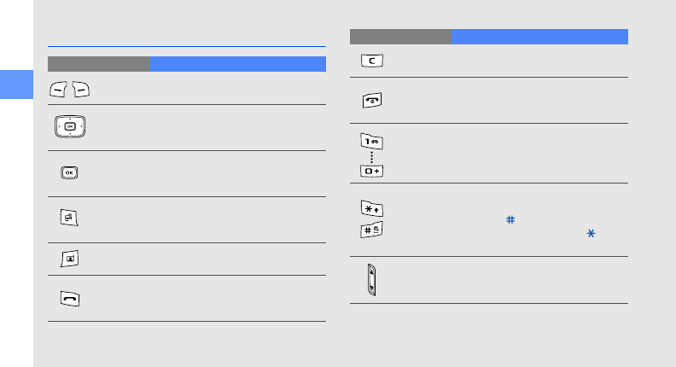Screen dimensions: 676x367
Task: Click the blue header cell of right table
Action: (x=539, y=37)
